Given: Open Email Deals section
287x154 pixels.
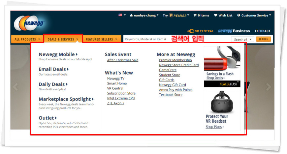Looking at the screenshot, I should [x=54, y=69].
